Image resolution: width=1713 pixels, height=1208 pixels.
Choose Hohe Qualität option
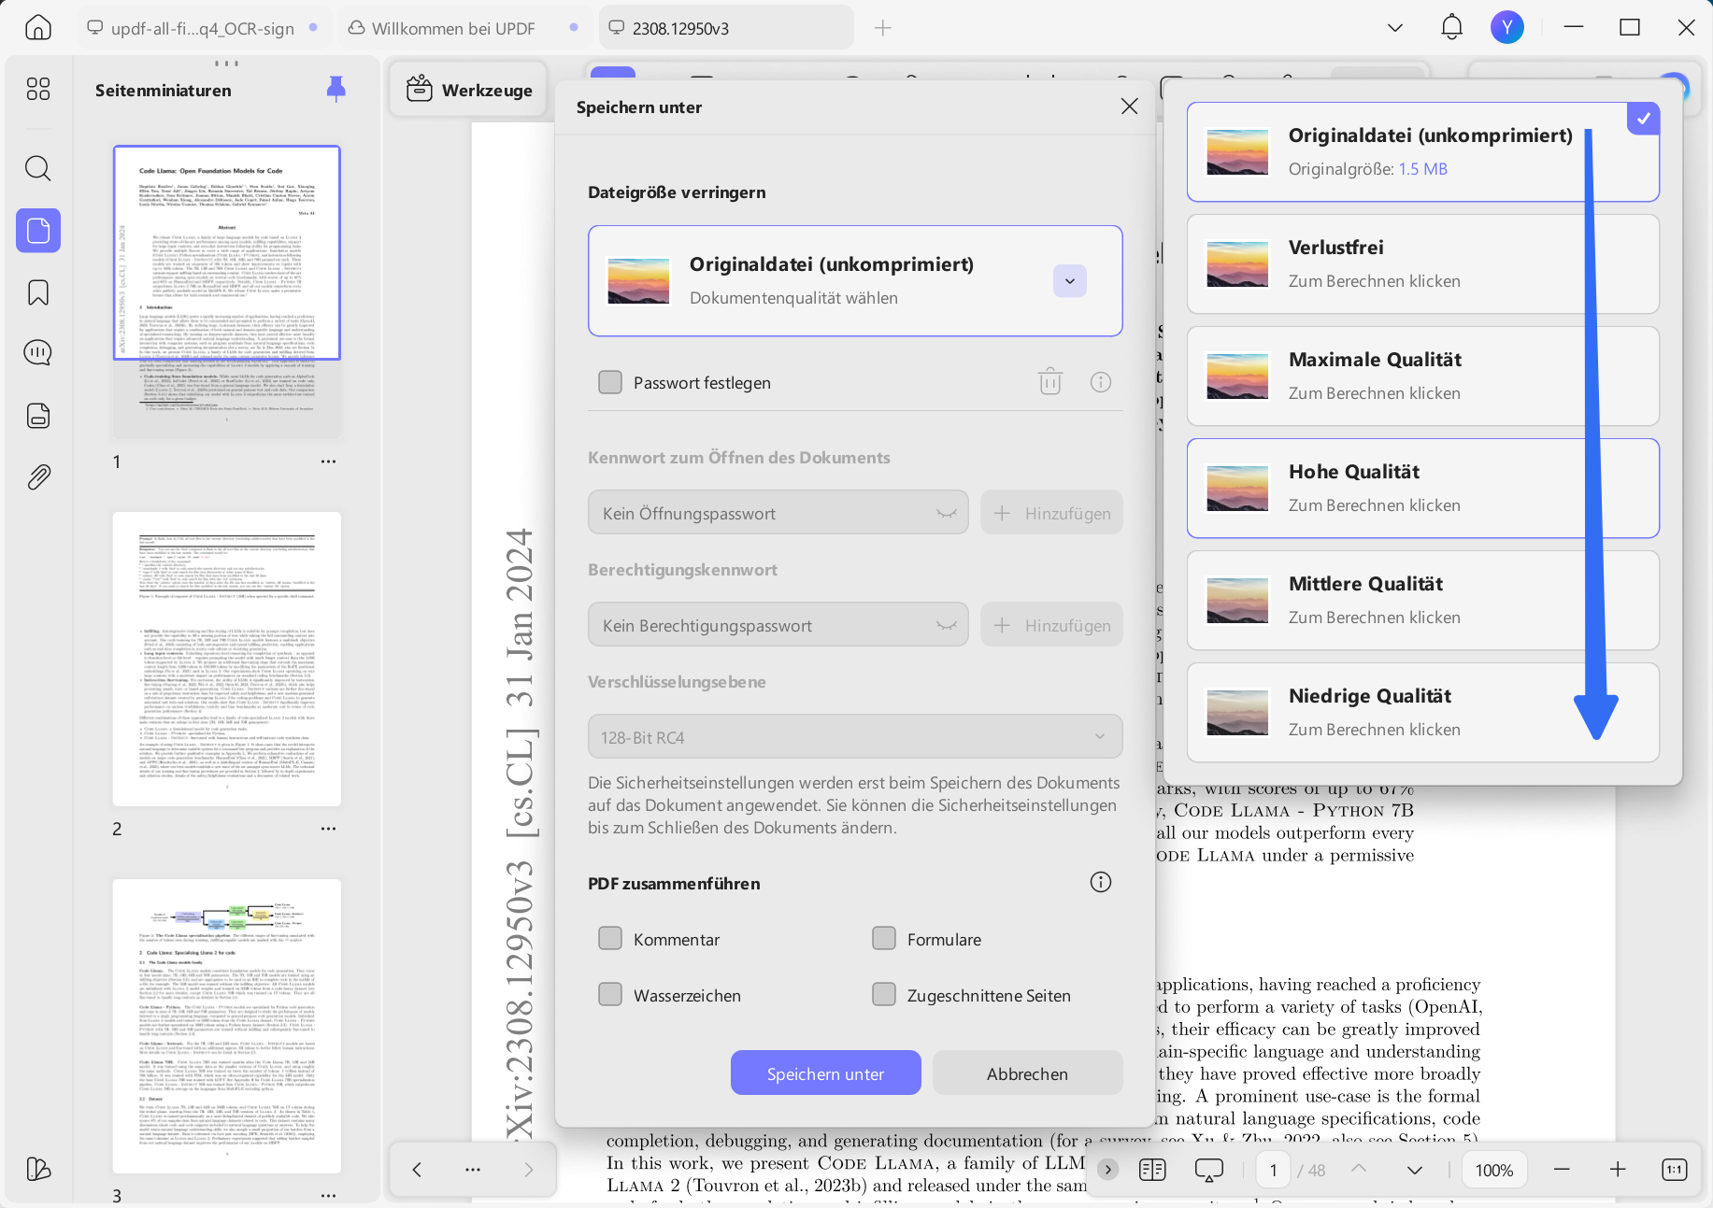point(1422,489)
